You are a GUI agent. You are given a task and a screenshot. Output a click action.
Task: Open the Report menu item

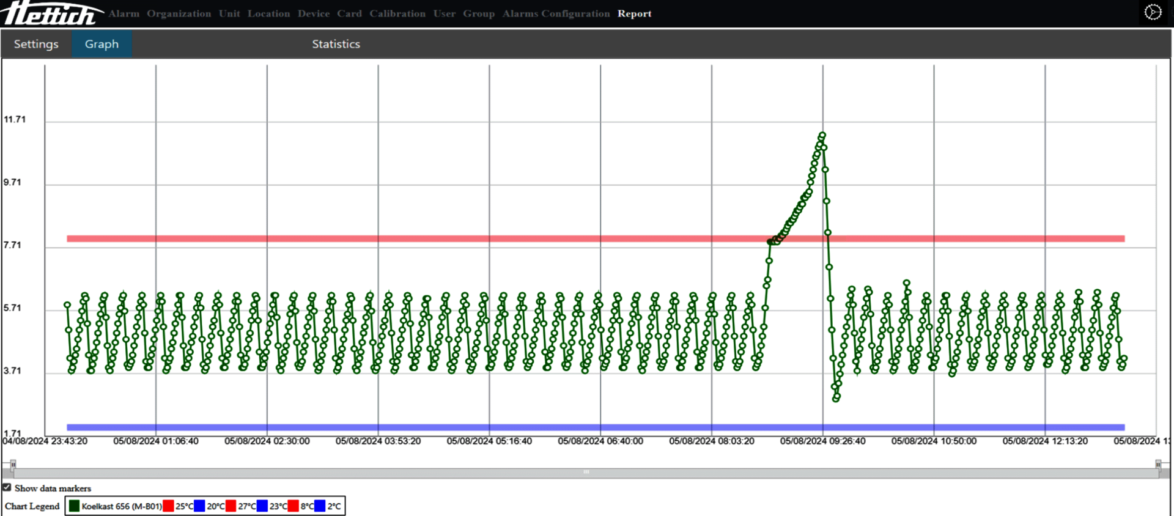pyautogui.click(x=634, y=13)
